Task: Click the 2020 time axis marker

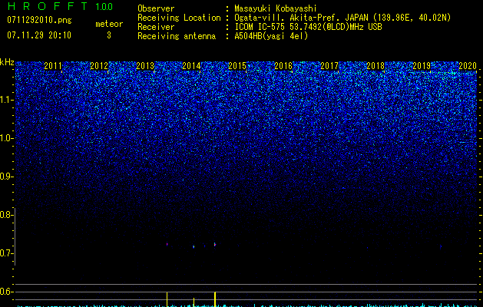Action: click(x=468, y=65)
